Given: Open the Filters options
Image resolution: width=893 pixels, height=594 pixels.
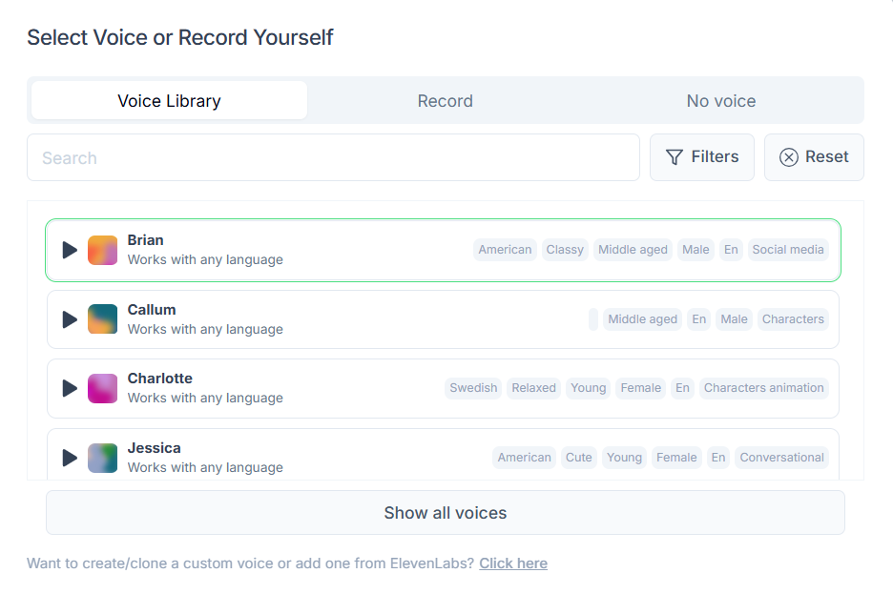Looking at the screenshot, I should tap(702, 157).
